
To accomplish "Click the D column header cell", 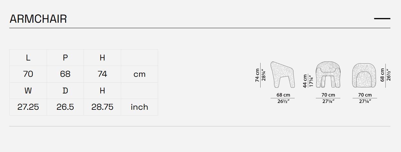I will (65, 91).
